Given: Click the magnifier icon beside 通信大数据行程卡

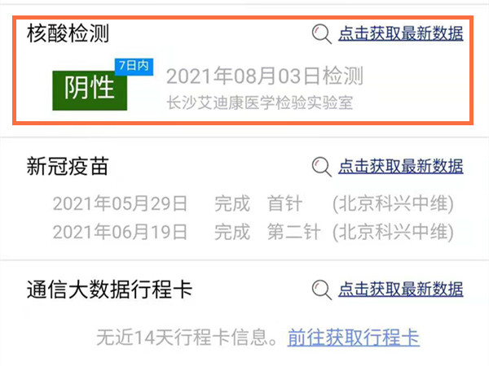Looking at the screenshot, I should pyautogui.click(x=322, y=290).
